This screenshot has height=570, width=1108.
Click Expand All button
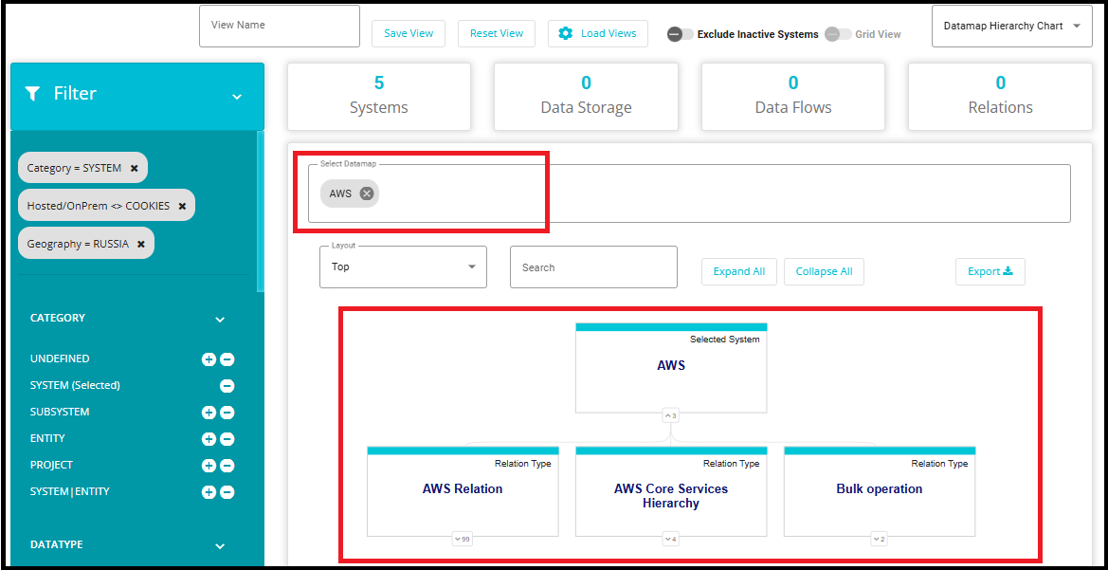pos(739,271)
